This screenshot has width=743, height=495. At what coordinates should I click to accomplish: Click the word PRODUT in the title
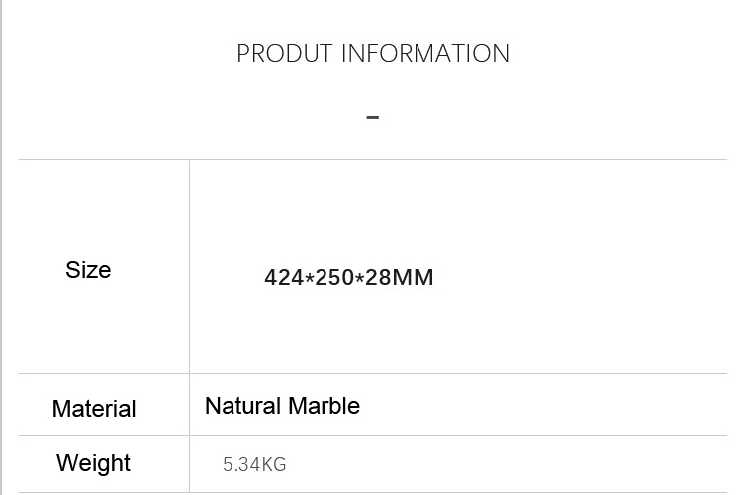pyautogui.click(x=284, y=53)
